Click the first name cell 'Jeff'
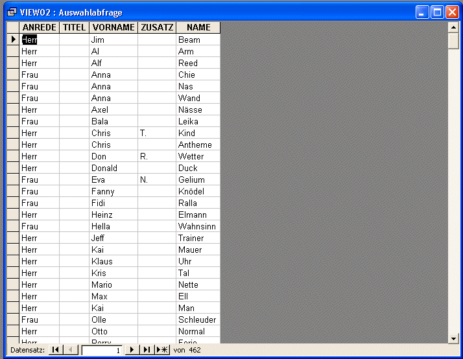463x359 pixels. [x=113, y=238]
